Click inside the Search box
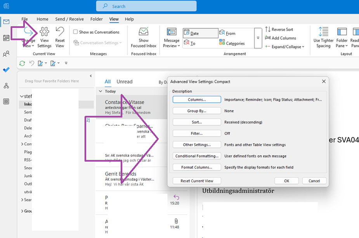This screenshot has width=359, height=238. coord(146,6)
